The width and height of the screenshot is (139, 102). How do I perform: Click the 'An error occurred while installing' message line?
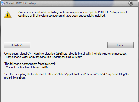pyautogui.click(x=73, y=12)
